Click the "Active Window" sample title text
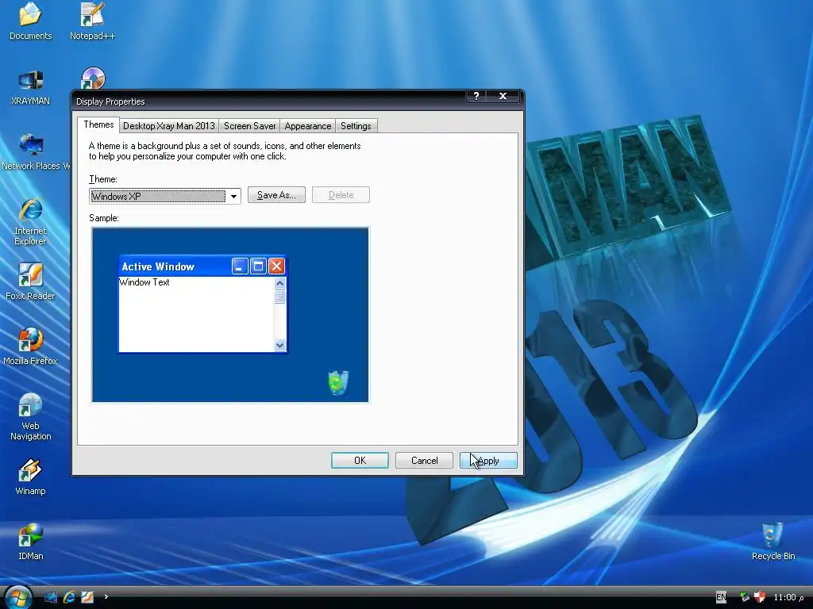The image size is (813, 609). coord(158,266)
